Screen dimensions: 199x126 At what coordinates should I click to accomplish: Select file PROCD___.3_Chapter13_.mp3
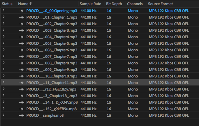click(x=52, y=96)
